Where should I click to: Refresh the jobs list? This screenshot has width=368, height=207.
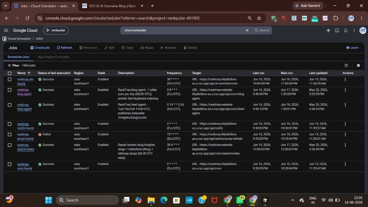(x=64, y=48)
